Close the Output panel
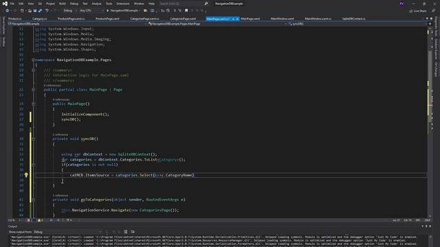Viewport: 440px width, 247px height. [430, 226]
